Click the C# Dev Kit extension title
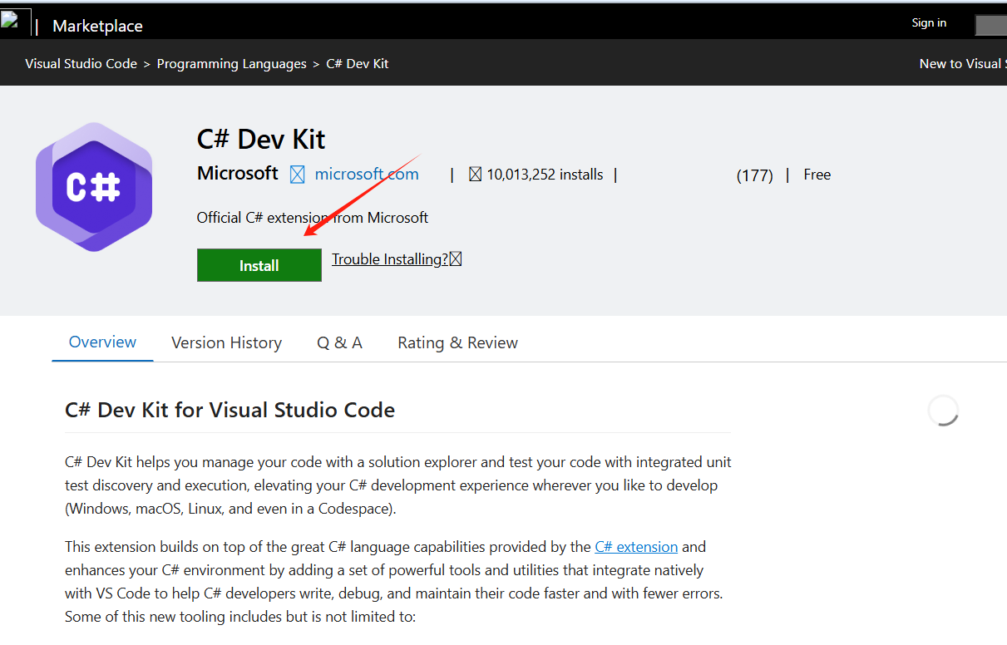 (261, 139)
